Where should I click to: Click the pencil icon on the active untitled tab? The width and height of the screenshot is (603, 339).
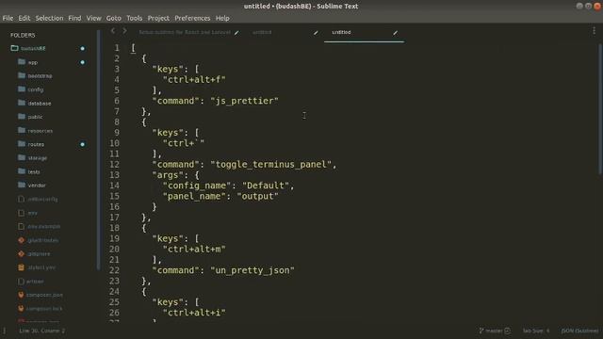point(395,33)
